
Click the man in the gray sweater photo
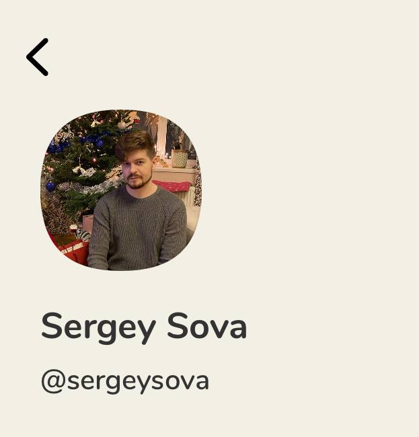click(121, 190)
